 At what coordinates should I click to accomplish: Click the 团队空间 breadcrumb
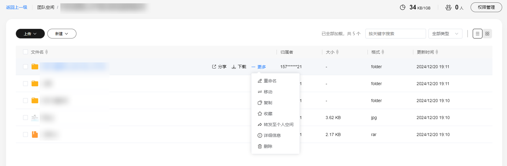coord(46,7)
